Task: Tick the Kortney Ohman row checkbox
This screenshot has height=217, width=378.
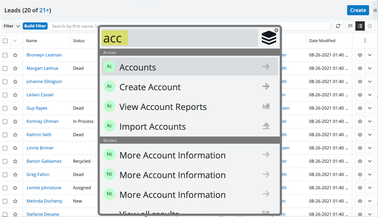Action: tap(5, 122)
